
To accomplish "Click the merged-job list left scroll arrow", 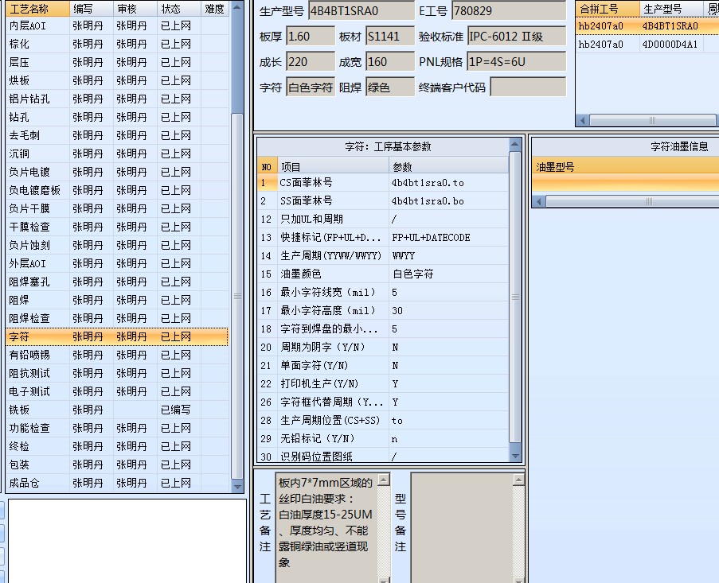I will (x=582, y=120).
